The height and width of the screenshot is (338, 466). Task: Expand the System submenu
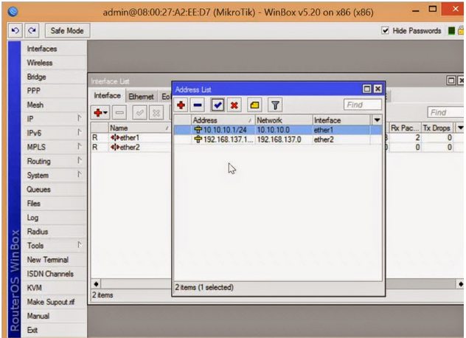[x=54, y=175]
